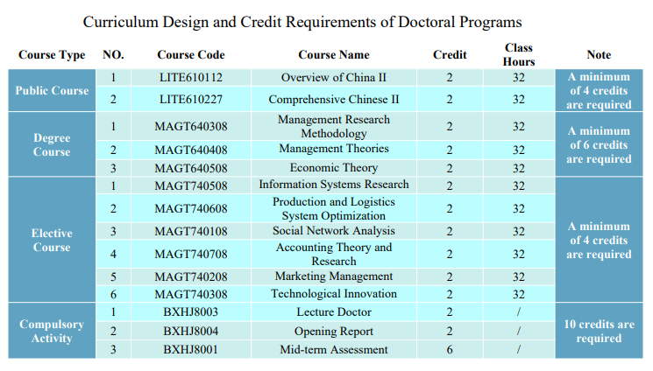Select the 10 credits are required note
Screen dimensions: 653x371
click(x=599, y=331)
